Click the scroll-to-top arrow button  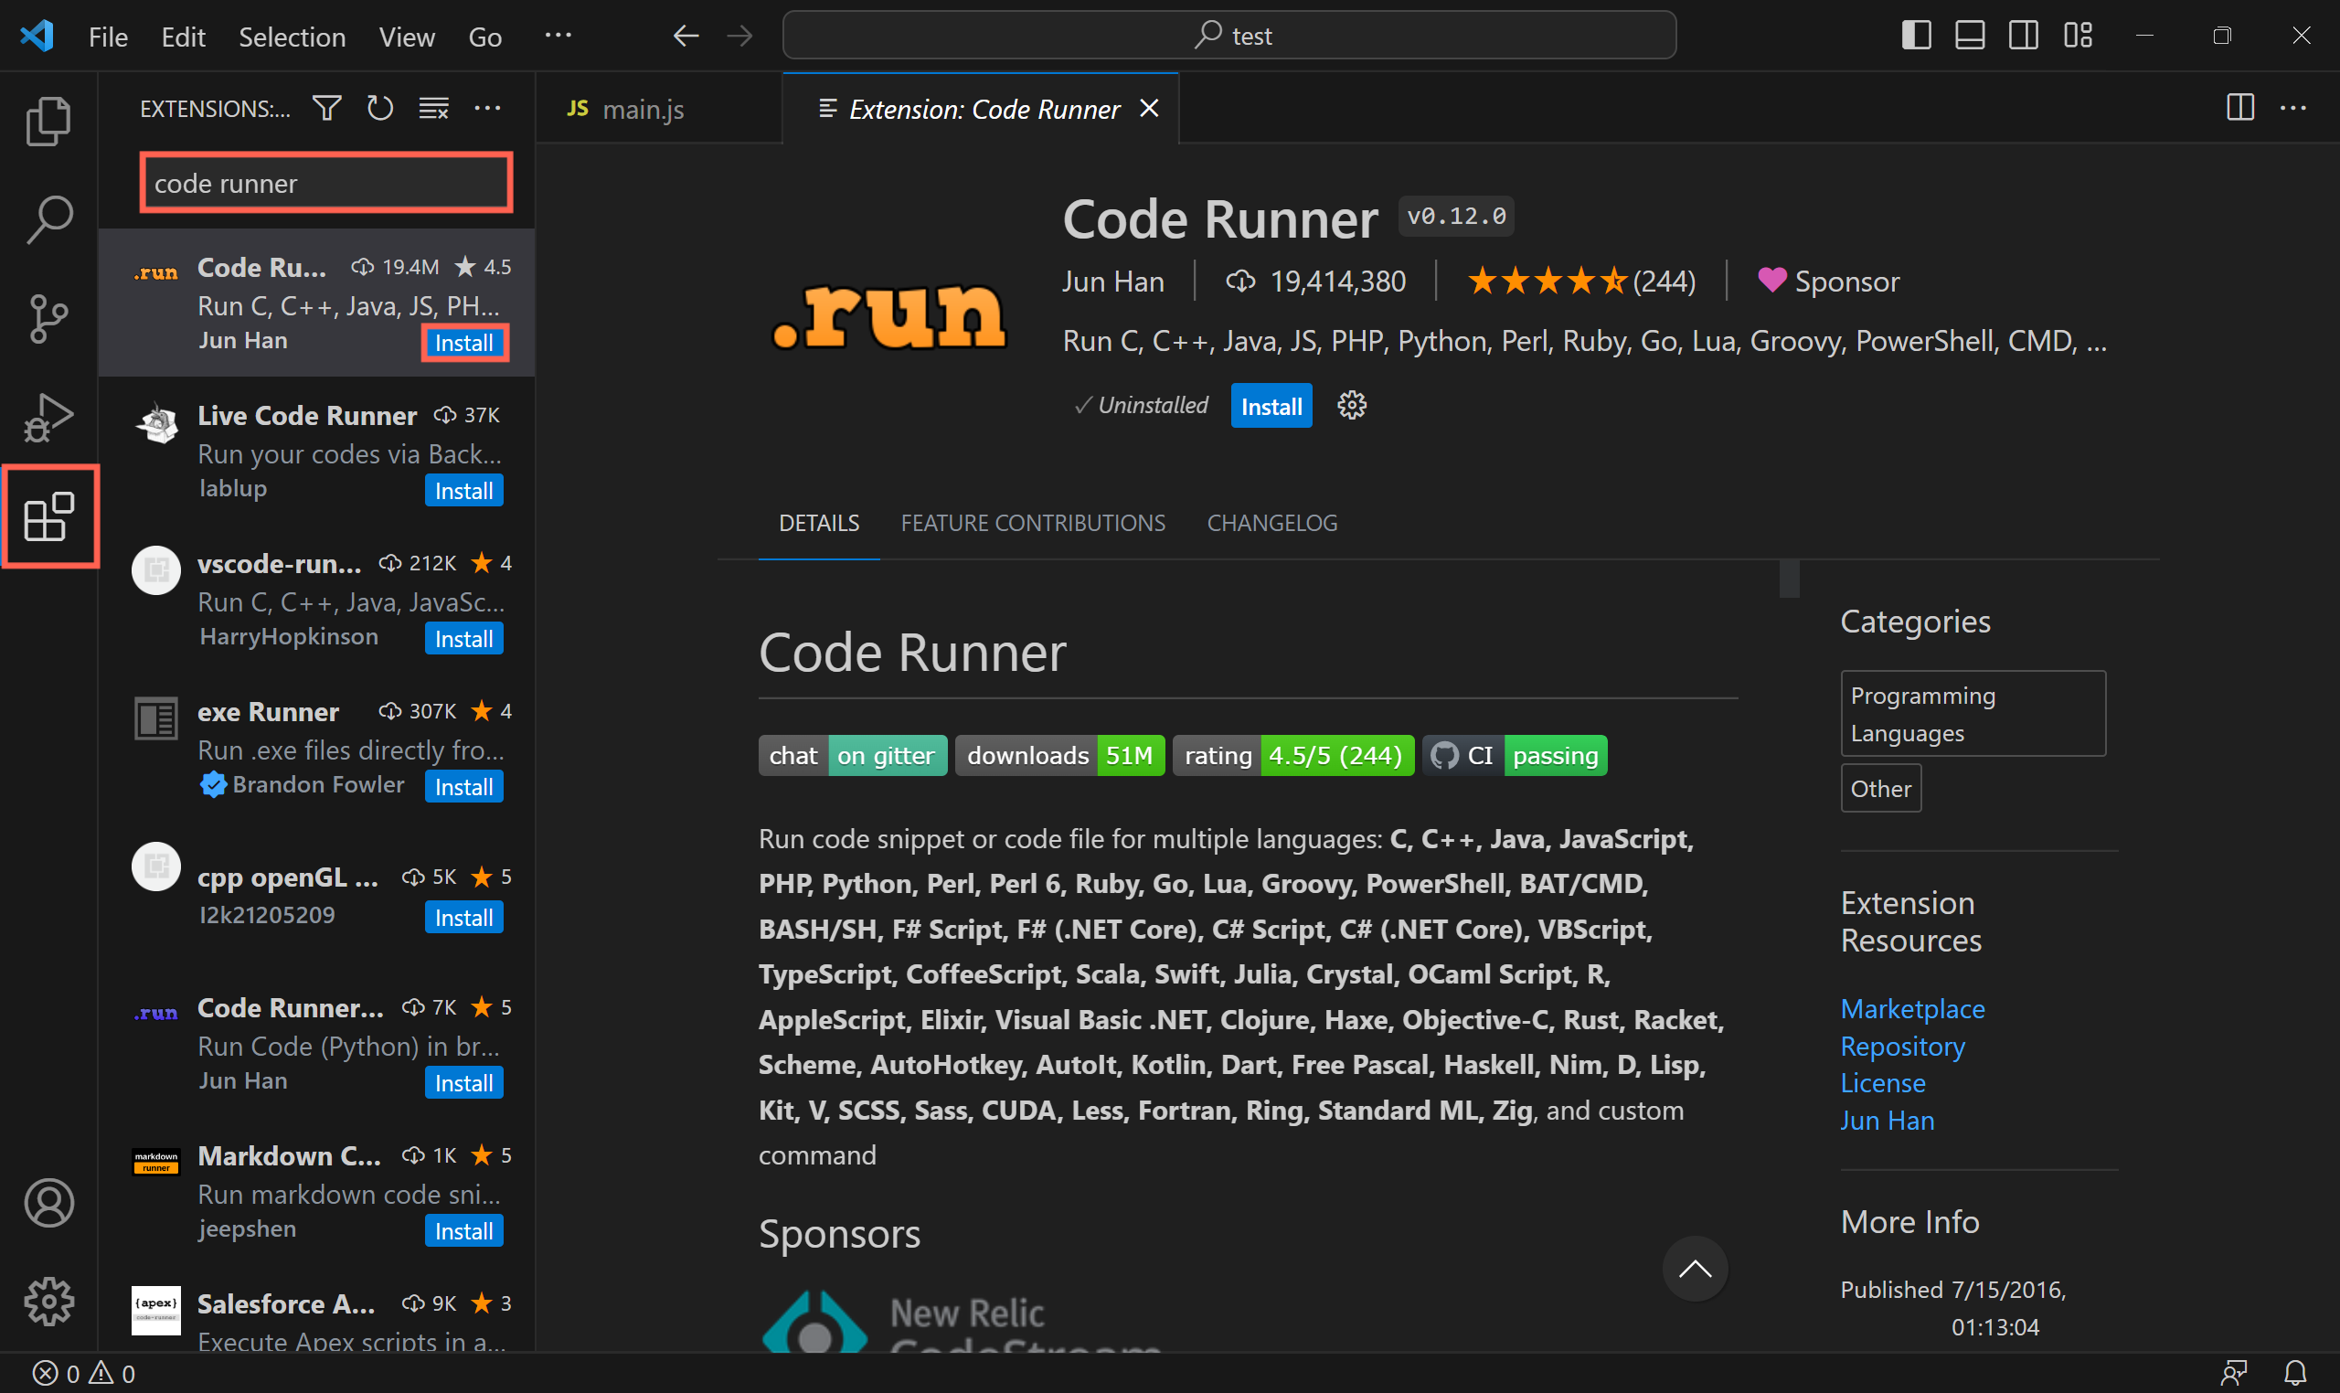pyautogui.click(x=1695, y=1269)
